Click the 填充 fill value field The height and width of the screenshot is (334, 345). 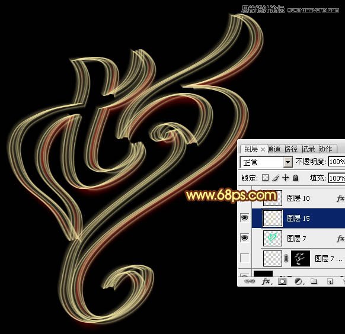[337, 178]
